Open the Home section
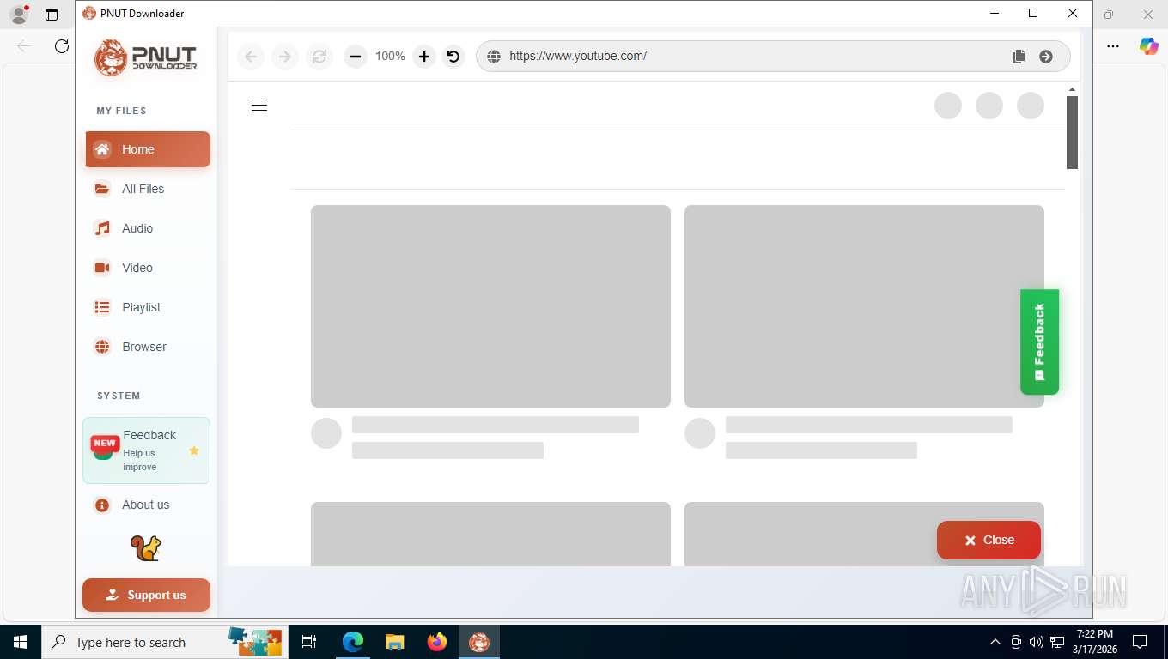Screen dimensions: 1168x659 click(x=148, y=149)
